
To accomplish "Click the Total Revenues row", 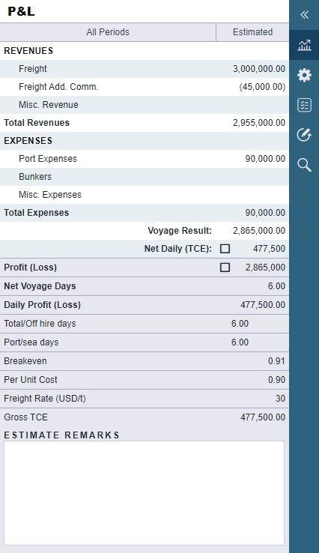I will click(145, 123).
